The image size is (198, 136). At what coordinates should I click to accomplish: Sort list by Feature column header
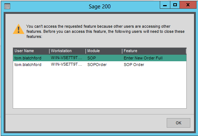tap(154, 51)
